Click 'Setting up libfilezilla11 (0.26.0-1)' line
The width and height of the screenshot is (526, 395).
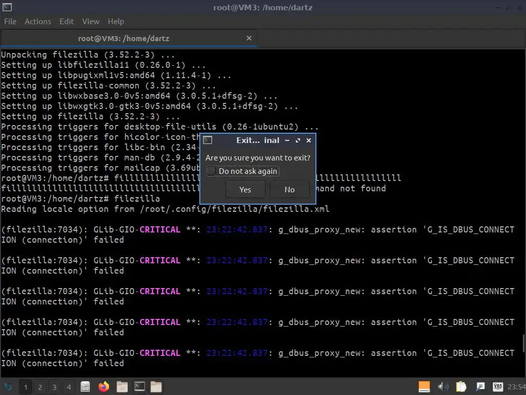pyautogui.click(x=103, y=65)
